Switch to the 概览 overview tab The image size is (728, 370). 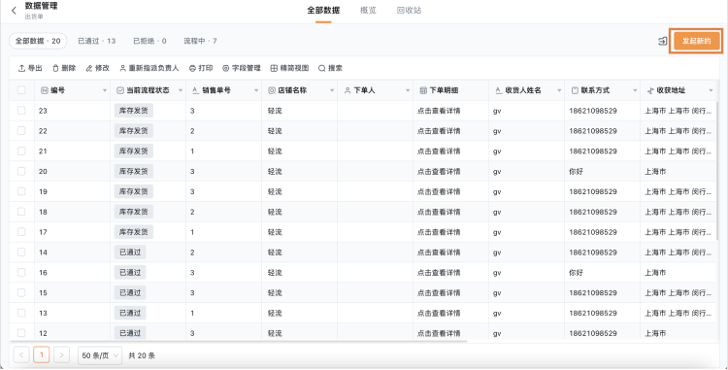point(368,11)
